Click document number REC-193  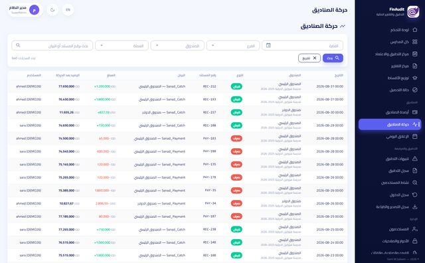tap(210, 100)
